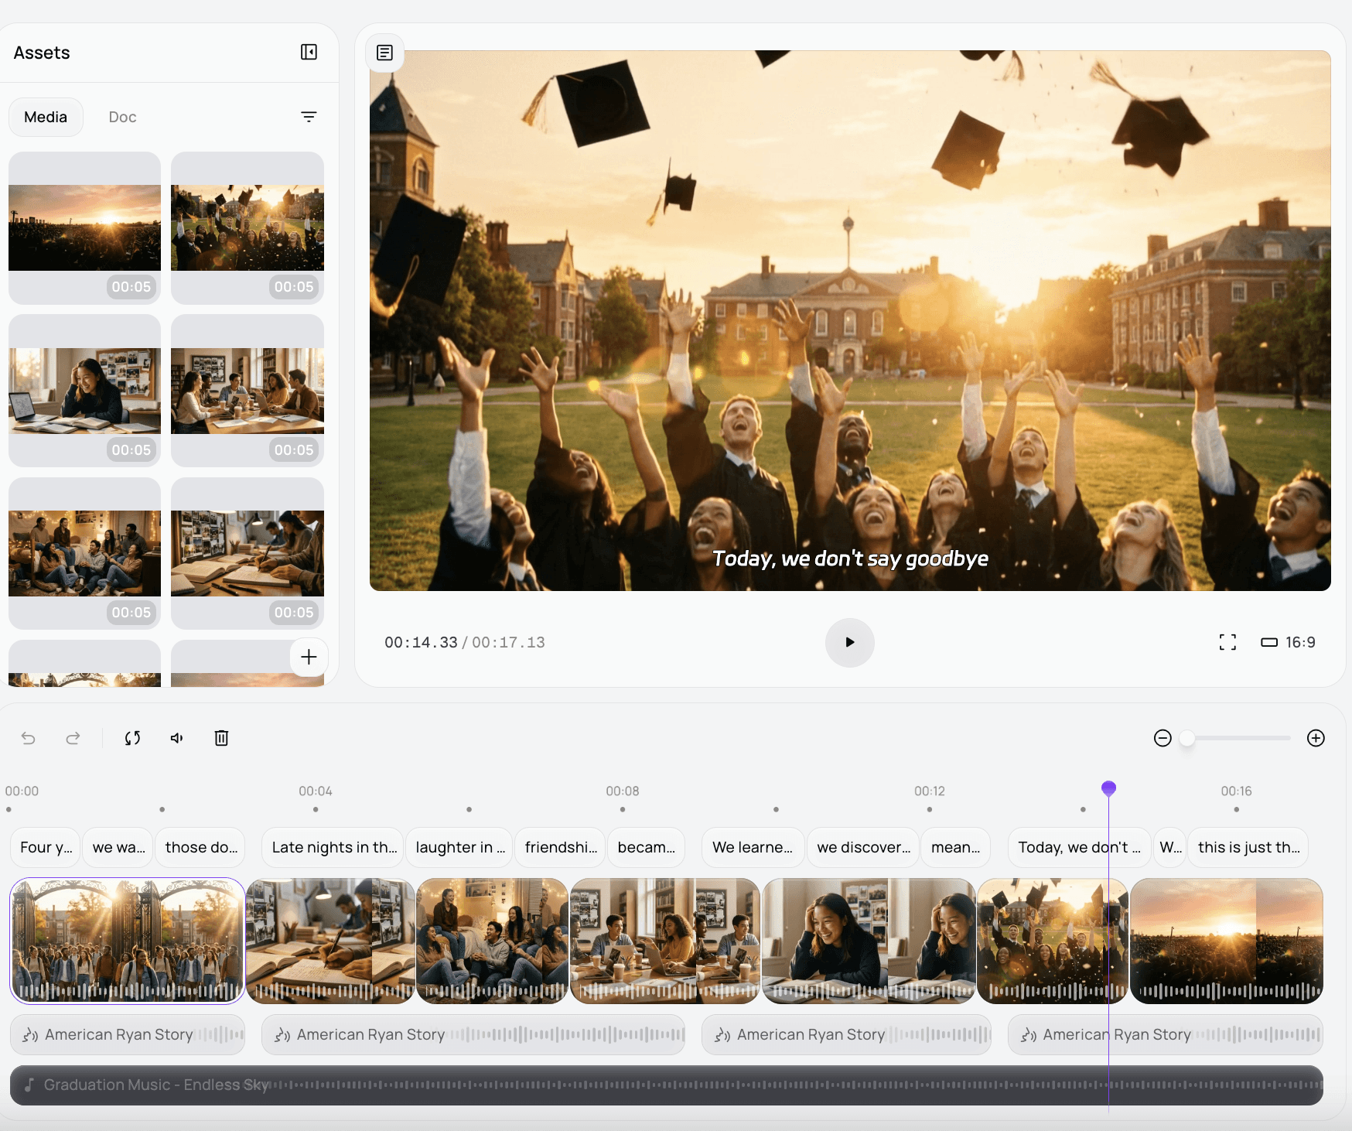Image resolution: width=1352 pixels, height=1131 pixels.
Task: Zoom out the timeline with minus icon
Action: point(1163,738)
